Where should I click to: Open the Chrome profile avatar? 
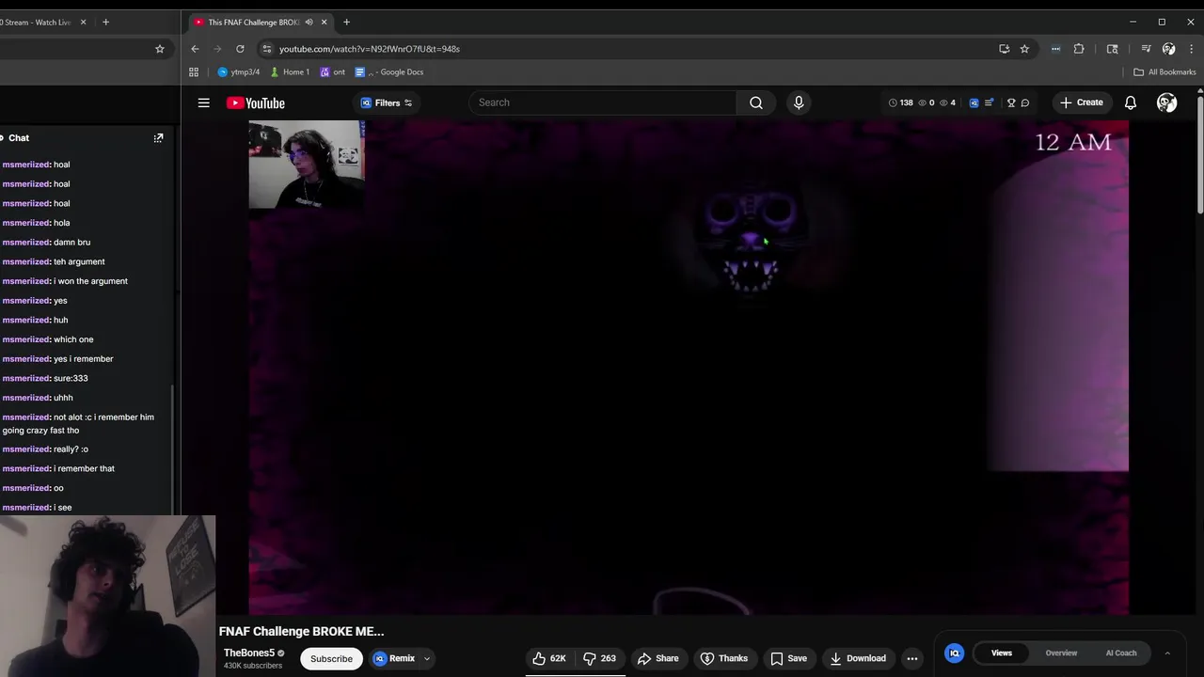[1168, 49]
